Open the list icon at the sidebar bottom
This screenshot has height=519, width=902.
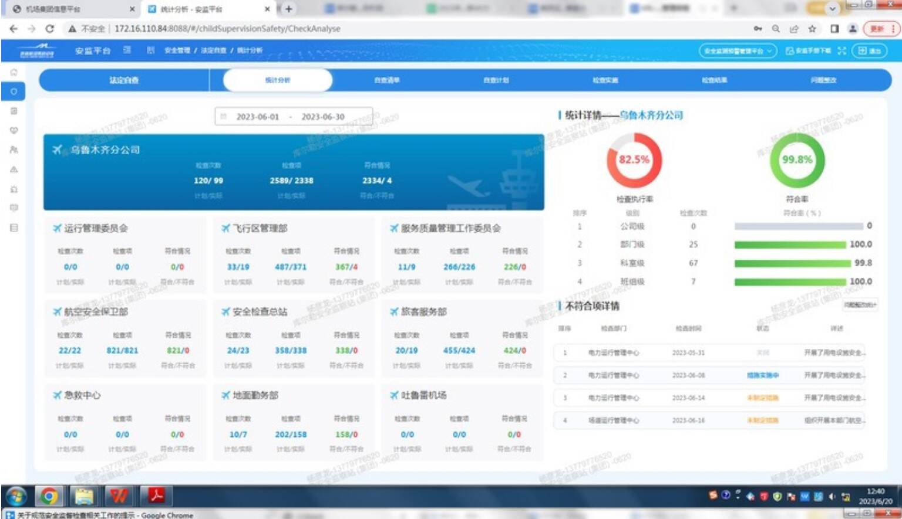pos(14,228)
